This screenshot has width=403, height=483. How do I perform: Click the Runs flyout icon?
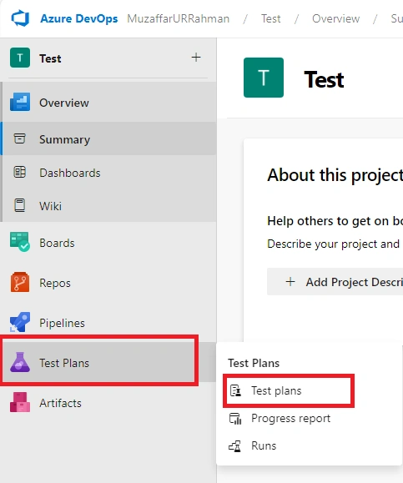point(234,445)
